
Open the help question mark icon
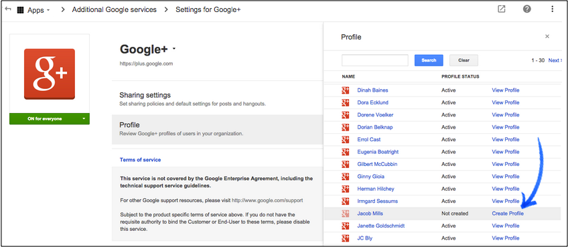[527, 9]
